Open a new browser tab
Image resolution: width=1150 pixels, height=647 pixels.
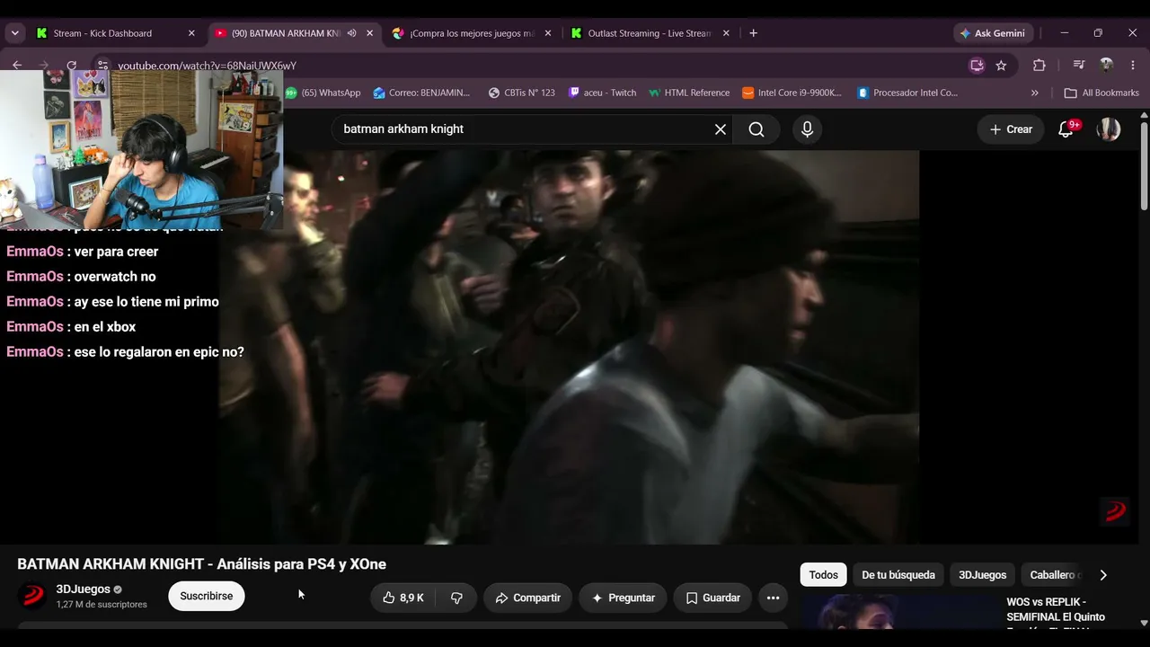[x=753, y=33]
